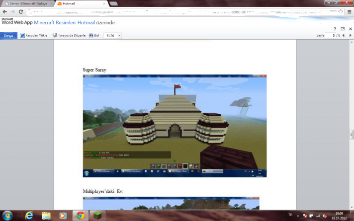The width and height of the screenshot is (354, 221).
Task: Open the taskbar clock 19:09
Action: [x=339, y=216]
